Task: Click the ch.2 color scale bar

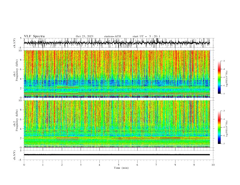Action: point(219,127)
